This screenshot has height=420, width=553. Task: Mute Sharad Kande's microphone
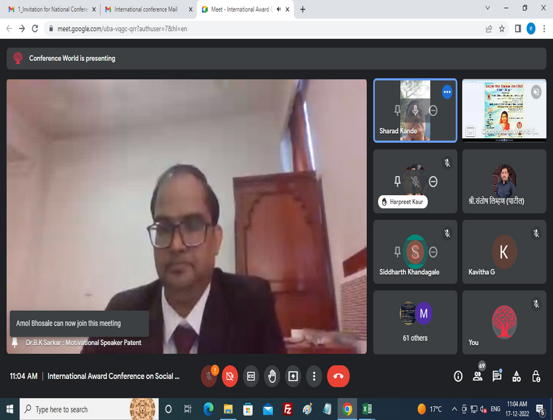tap(415, 110)
